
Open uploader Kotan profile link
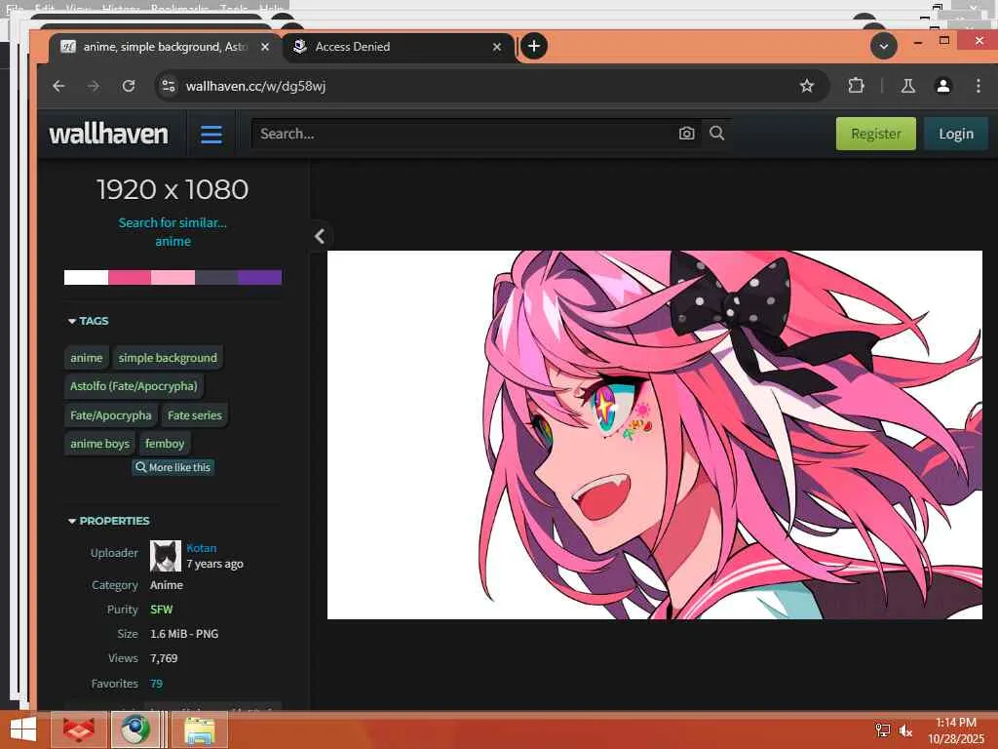click(201, 548)
